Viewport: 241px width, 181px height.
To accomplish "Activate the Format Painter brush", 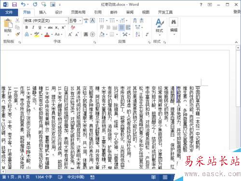I will [x=17, y=34].
